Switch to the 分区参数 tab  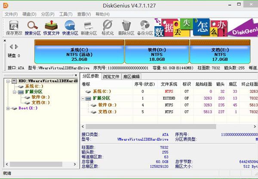tap(91, 76)
